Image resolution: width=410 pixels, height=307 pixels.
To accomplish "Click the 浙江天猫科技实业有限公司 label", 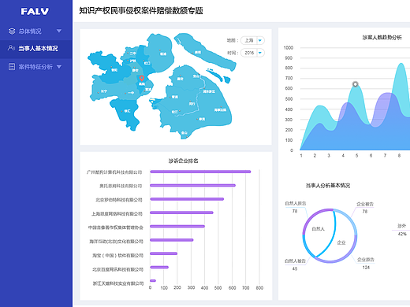I will pos(118,283).
